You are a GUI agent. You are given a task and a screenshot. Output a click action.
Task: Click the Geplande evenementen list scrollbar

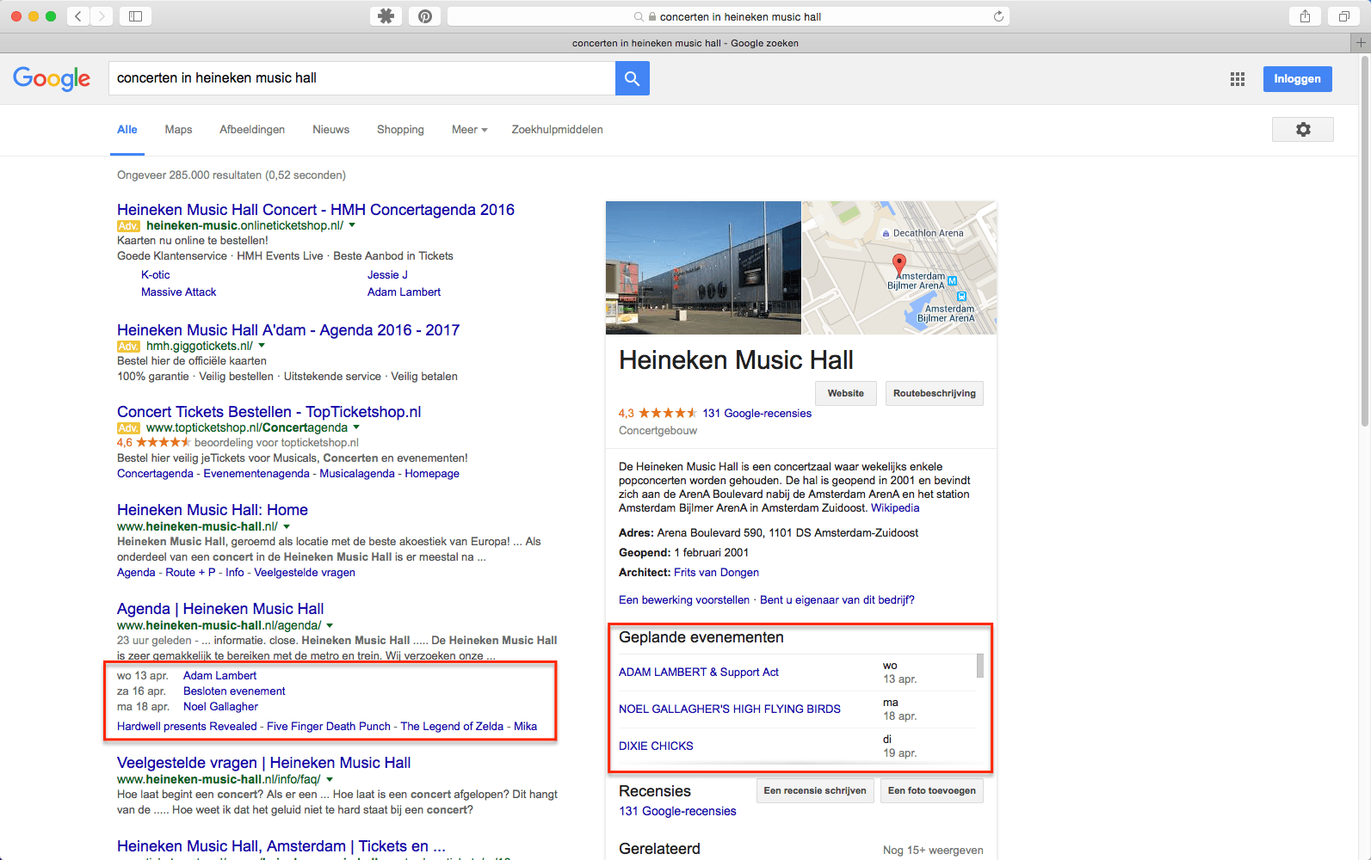pyautogui.click(x=979, y=666)
